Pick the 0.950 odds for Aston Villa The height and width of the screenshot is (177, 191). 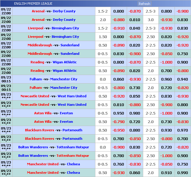119,113
